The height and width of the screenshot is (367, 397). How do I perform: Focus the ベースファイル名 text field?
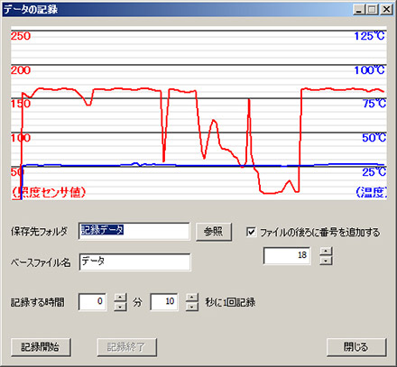(x=134, y=261)
